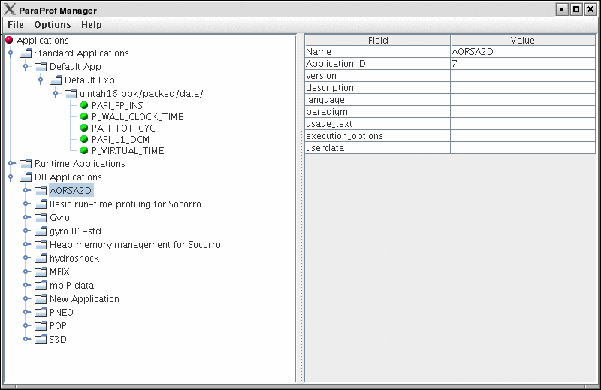
Task: Click the green icon for P_VIRTUAL_TIME
Action: [x=84, y=151]
